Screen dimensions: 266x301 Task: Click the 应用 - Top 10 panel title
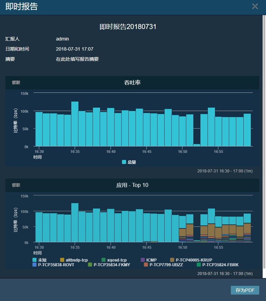pos(132,185)
